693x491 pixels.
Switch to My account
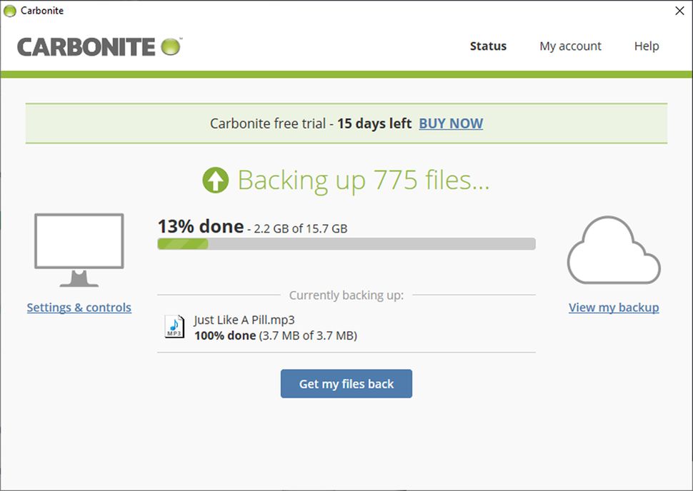pyautogui.click(x=570, y=46)
